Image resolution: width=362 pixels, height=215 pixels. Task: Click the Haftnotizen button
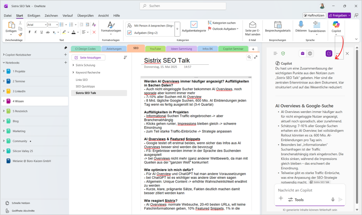coord(314,15)
